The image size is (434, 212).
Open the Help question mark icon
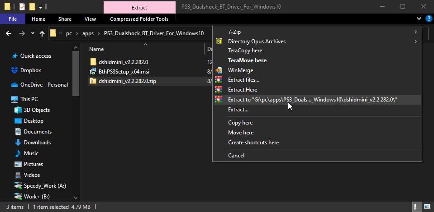pyautogui.click(x=428, y=19)
